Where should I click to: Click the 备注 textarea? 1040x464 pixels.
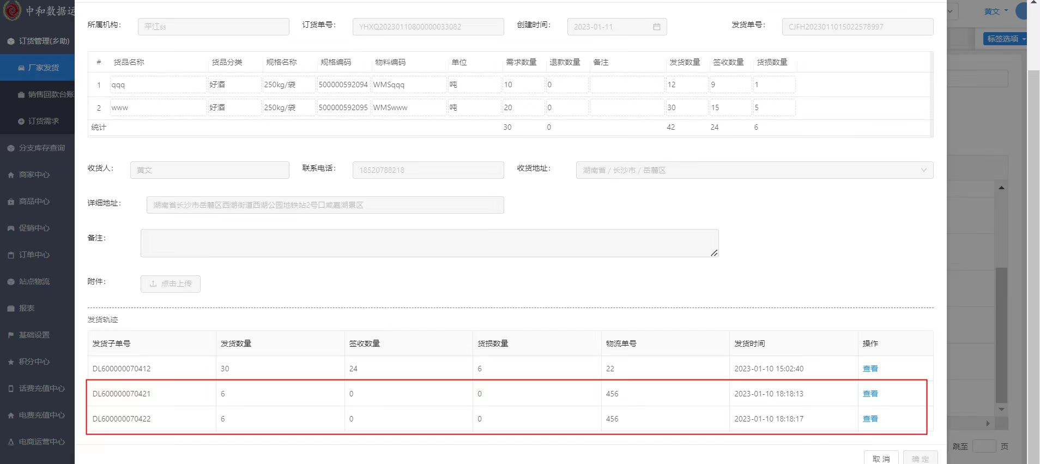pyautogui.click(x=430, y=243)
